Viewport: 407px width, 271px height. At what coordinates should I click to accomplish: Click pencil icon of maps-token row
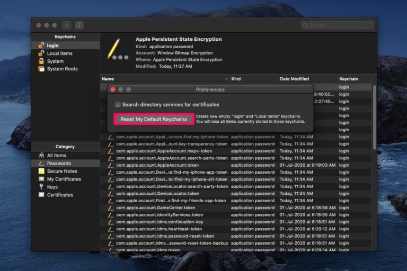pyautogui.click(x=111, y=151)
